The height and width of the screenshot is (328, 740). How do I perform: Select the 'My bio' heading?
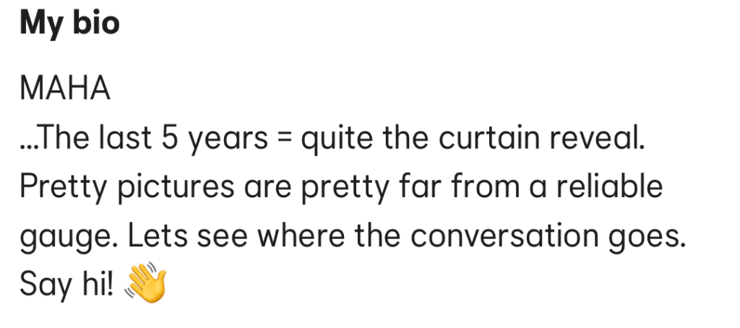click(x=69, y=24)
